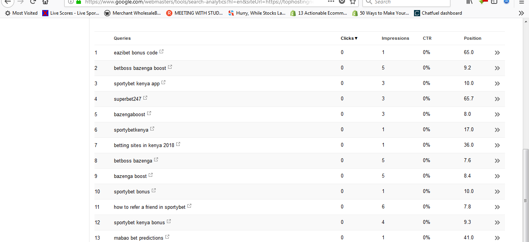Sort table by CTR column header

(427, 38)
